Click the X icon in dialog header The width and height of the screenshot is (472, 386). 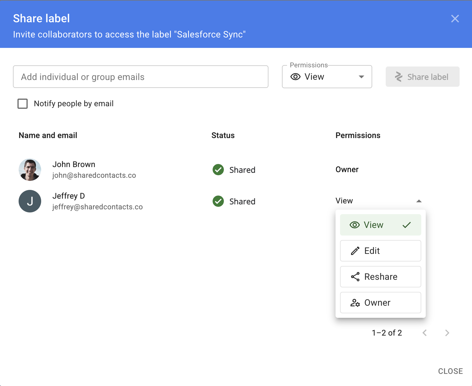(x=455, y=19)
